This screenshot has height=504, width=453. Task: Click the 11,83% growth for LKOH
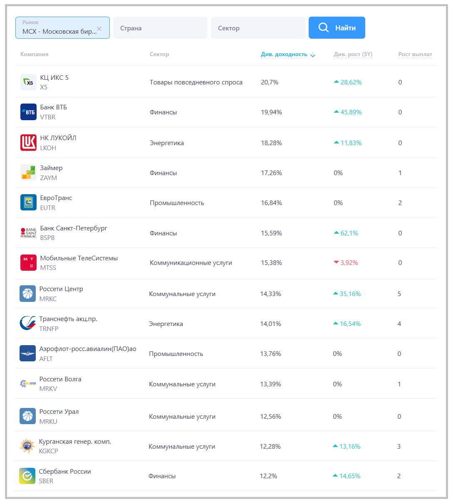point(348,143)
